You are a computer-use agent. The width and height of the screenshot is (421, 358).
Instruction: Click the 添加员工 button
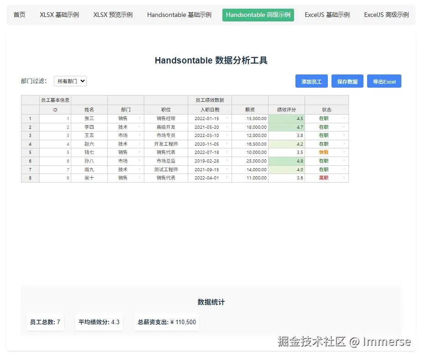point(311,81)
